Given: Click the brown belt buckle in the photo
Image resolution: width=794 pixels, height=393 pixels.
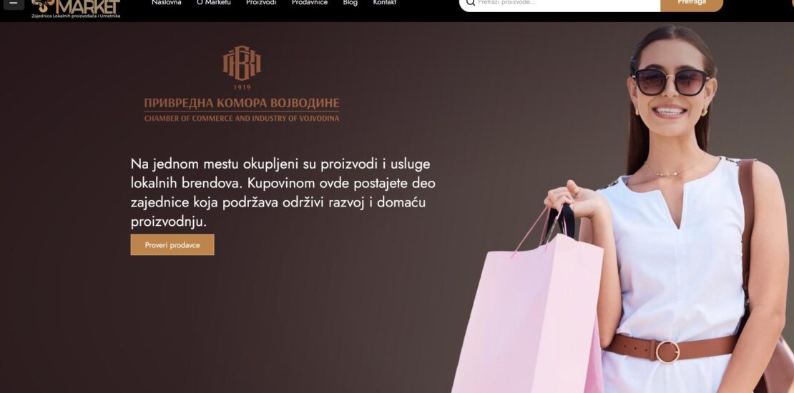Looking at the screenshot, I should coord(667,352).
